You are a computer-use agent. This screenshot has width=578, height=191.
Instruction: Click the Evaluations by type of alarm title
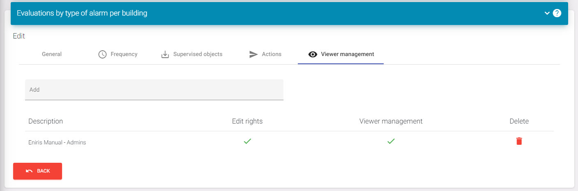point(82,13)
